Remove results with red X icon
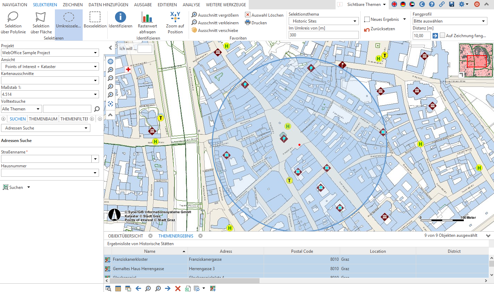This screenshot has width=494, height=292. 178,288
